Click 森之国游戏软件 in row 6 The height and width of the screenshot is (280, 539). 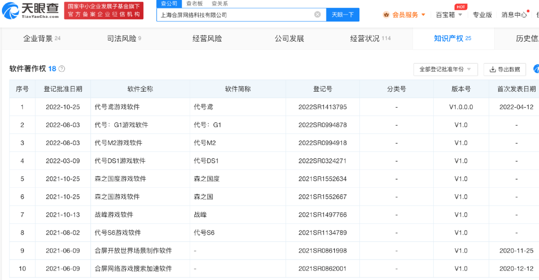point(117,197)
